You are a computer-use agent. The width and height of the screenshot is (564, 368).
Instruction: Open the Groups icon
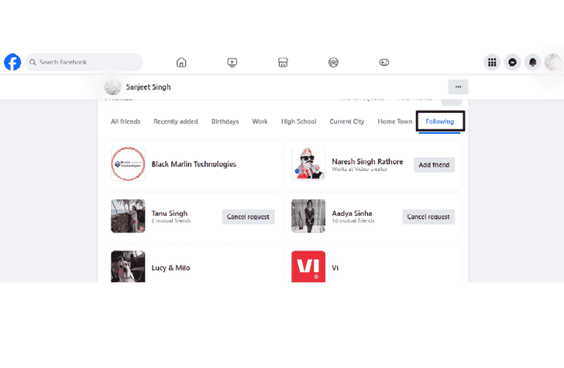coord(333,63)
